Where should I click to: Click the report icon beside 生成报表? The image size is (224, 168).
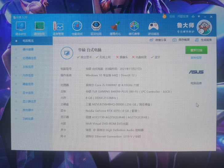tap(197, 40)
